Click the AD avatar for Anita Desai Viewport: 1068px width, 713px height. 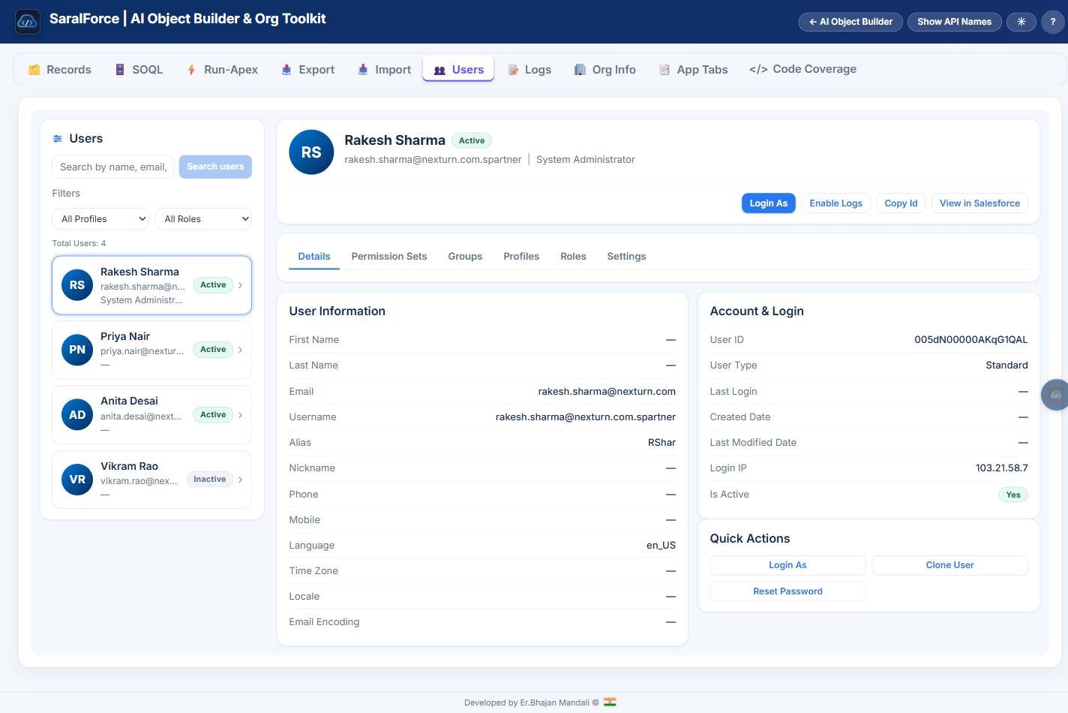click(77, 415)
